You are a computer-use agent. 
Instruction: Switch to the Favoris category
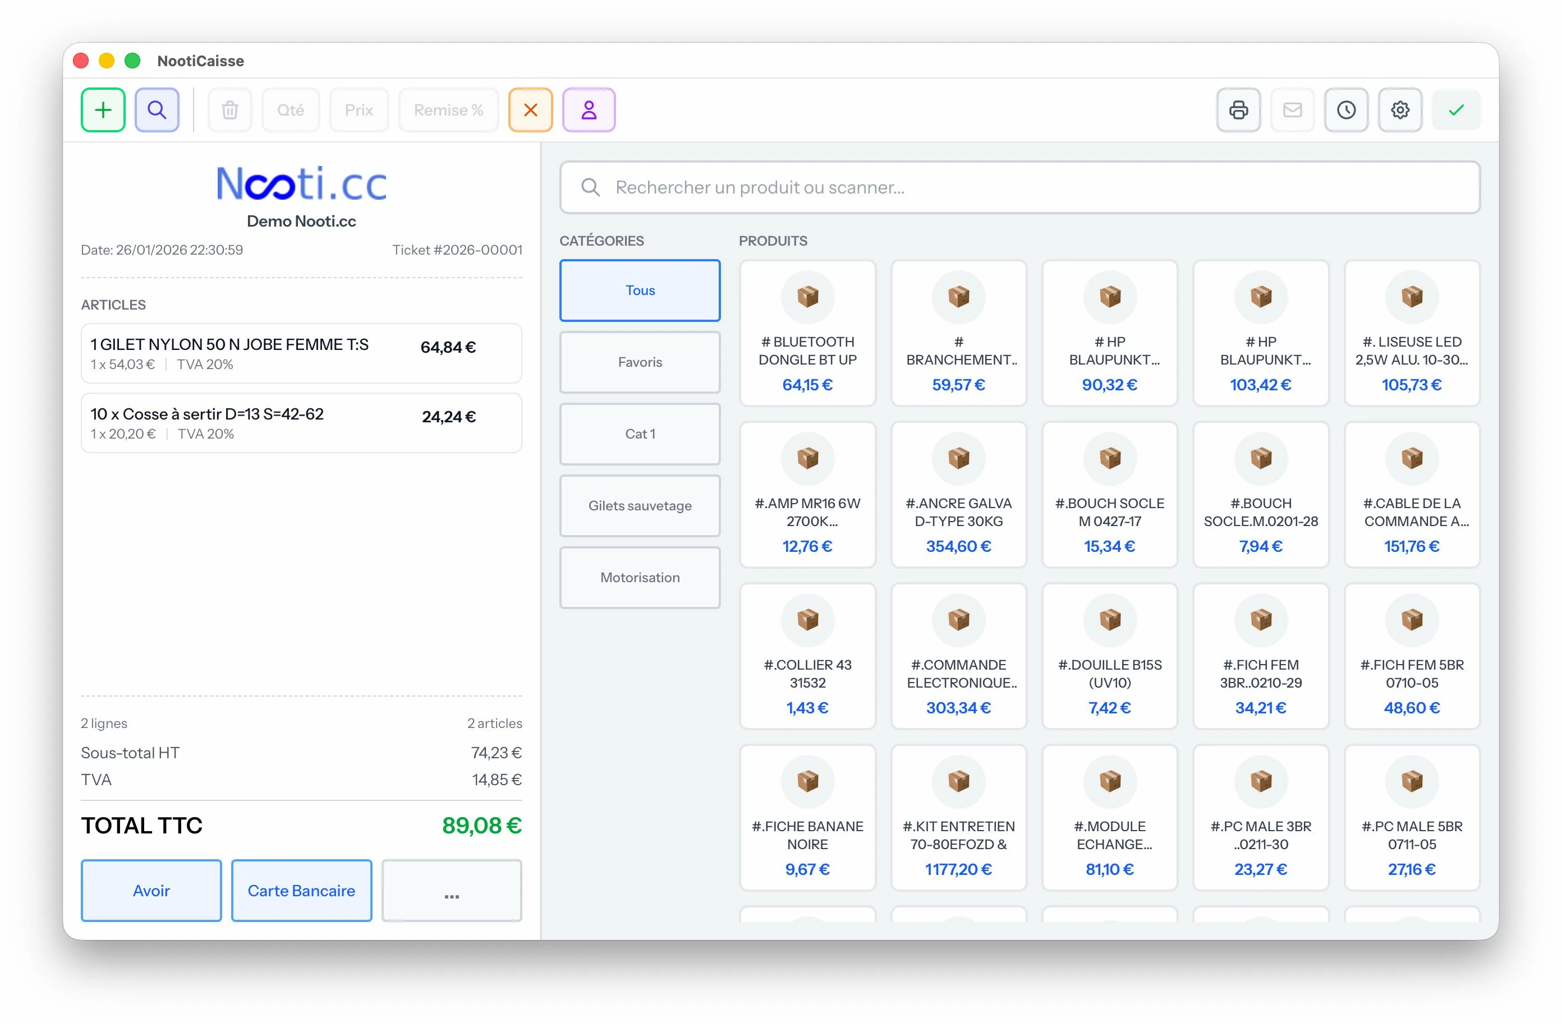[x=640, y=362]
